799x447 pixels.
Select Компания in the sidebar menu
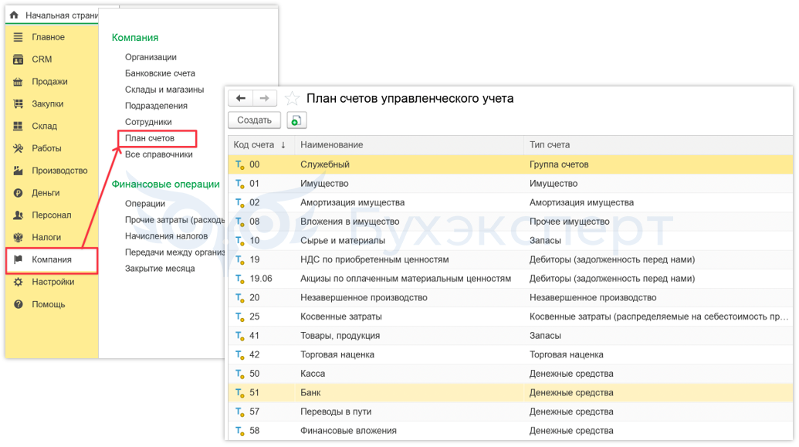tap(52, 259)
